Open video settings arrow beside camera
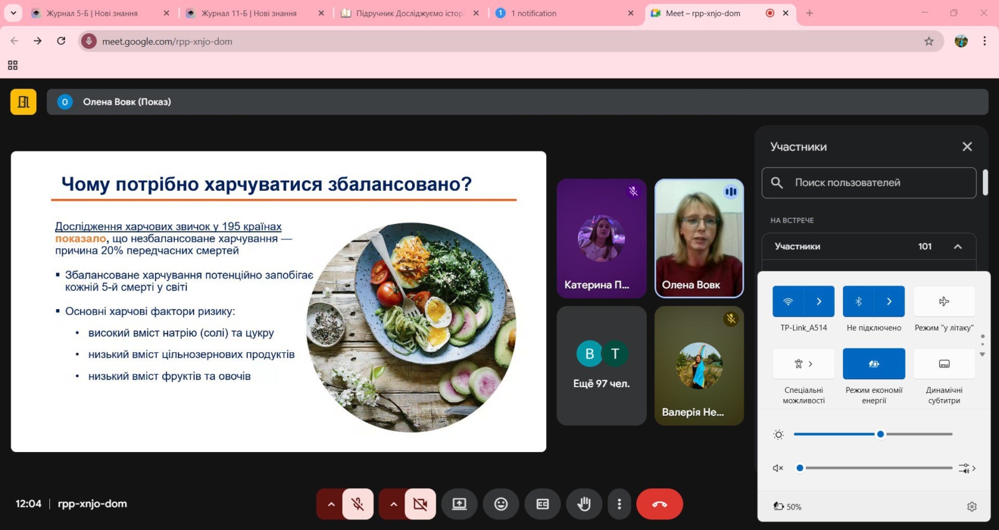Image resolution: width=999 pixels, height=530 pixels. coord(393,504)
